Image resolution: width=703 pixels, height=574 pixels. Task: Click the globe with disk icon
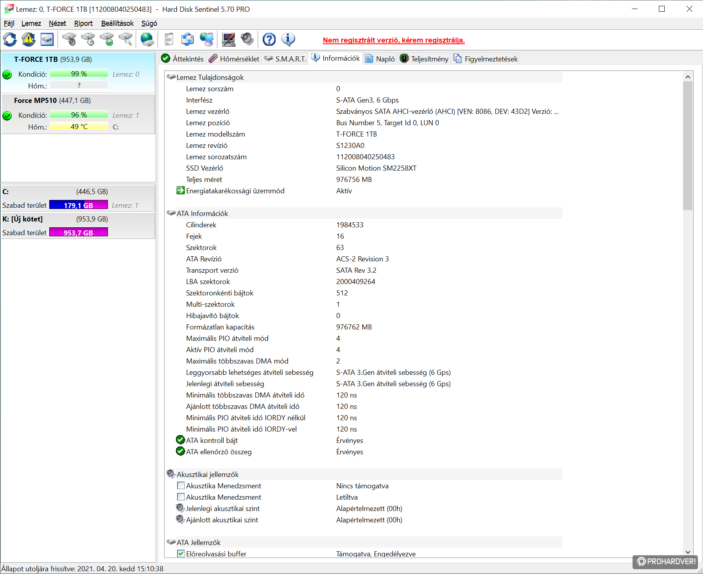tap(147, 40)
